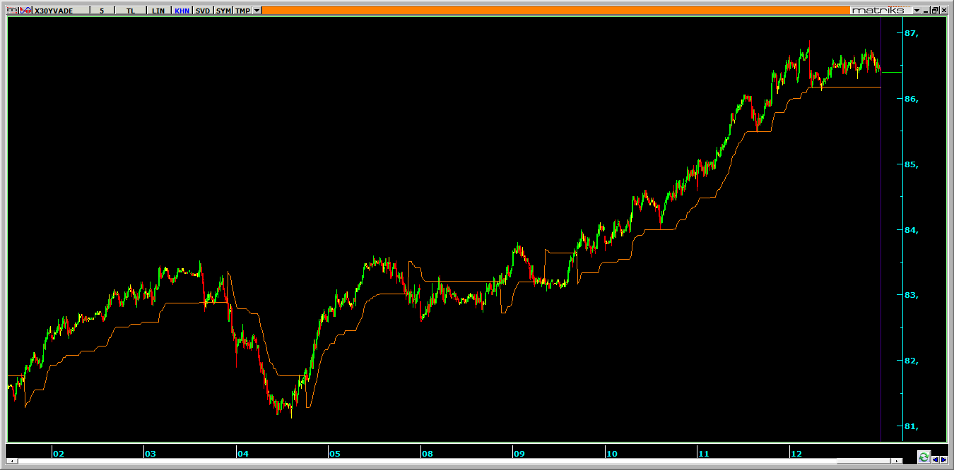Click the green refresh icon at bottom right
The height and width of the screenshot is (470, 954).
click(x=924, y=457)
